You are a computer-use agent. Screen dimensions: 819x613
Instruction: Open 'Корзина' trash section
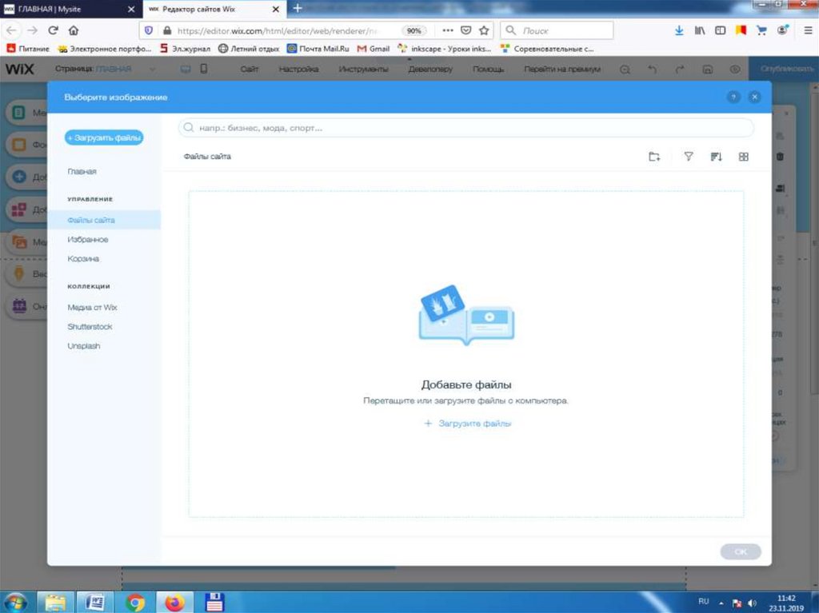84,259
